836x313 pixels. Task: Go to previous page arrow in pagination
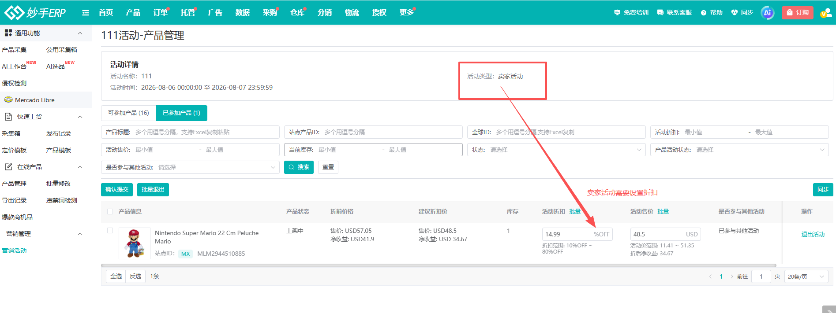[x=710, y=276]
